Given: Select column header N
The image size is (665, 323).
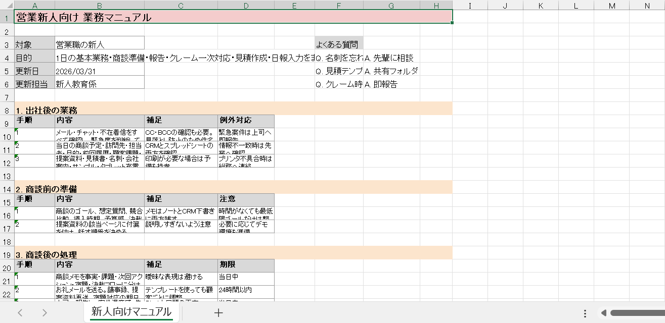Looking at the screenshot, I should click(x=647, y=6).
